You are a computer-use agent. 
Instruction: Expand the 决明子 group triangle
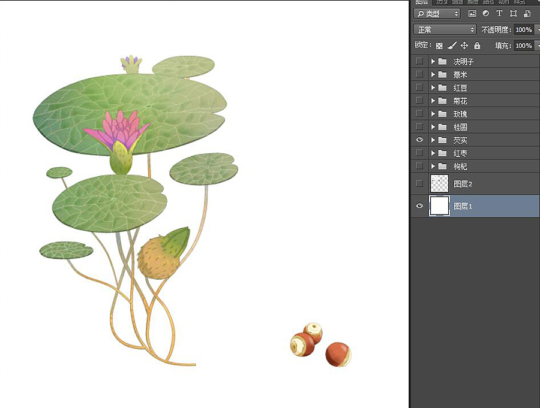433,61
